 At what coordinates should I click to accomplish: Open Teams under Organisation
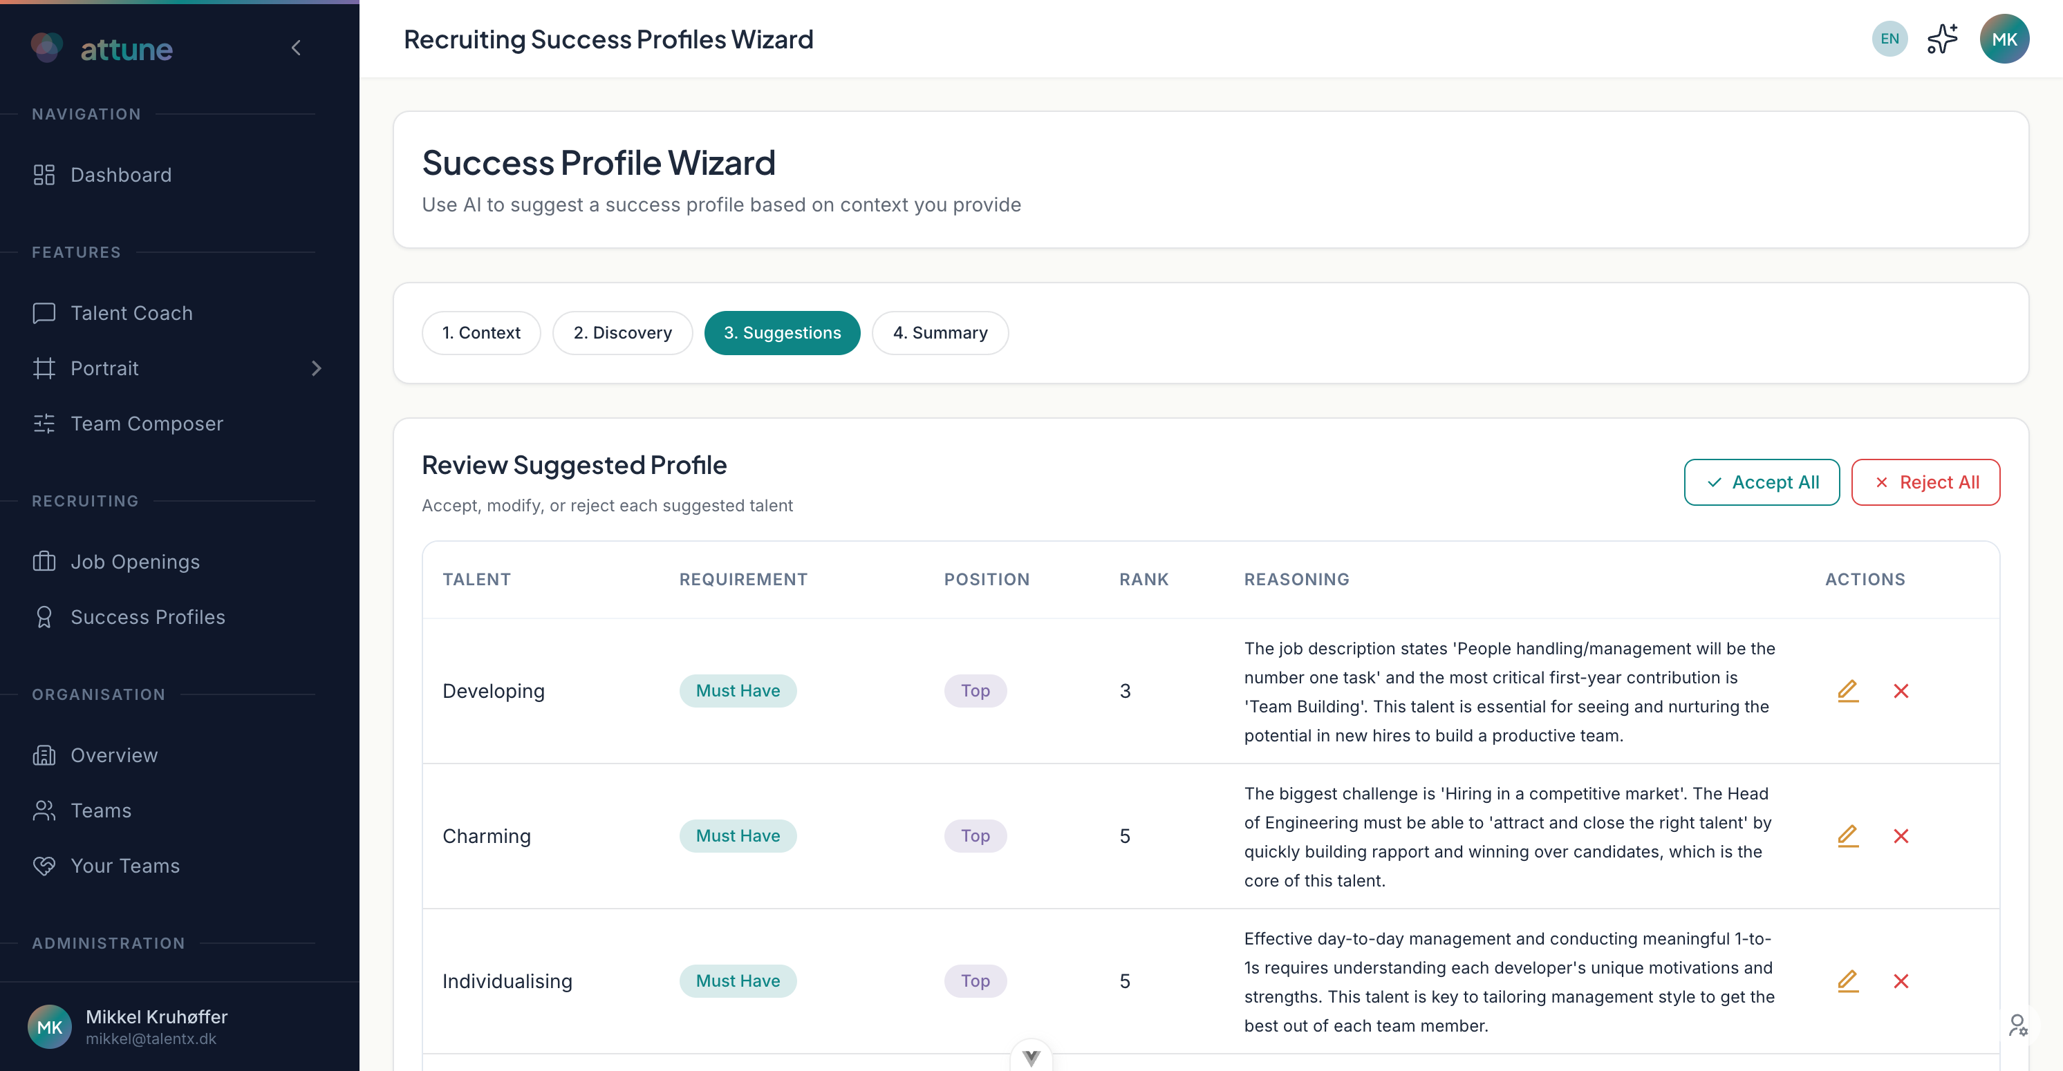[x=101, y=810]
